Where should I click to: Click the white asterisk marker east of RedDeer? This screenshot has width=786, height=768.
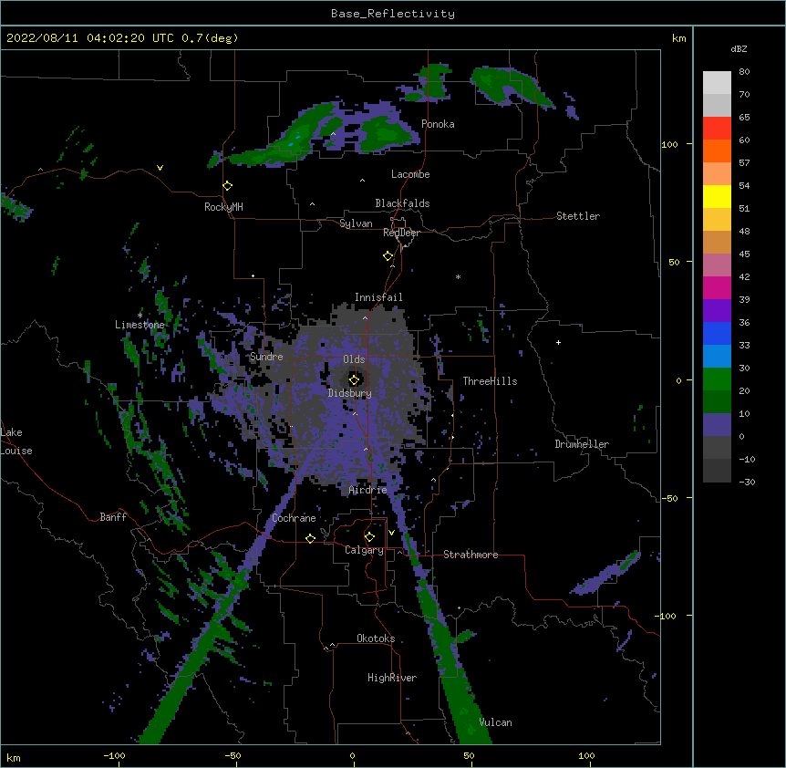[x=458, y=276]
